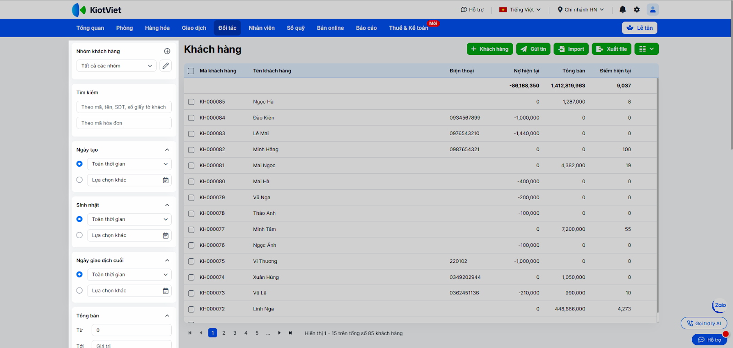The width and height of the screenshot is (733, 348).
Task: Open Hỗ trợ chat bubble at bottom
Action: pyautogui.click(x=709, y=340)
